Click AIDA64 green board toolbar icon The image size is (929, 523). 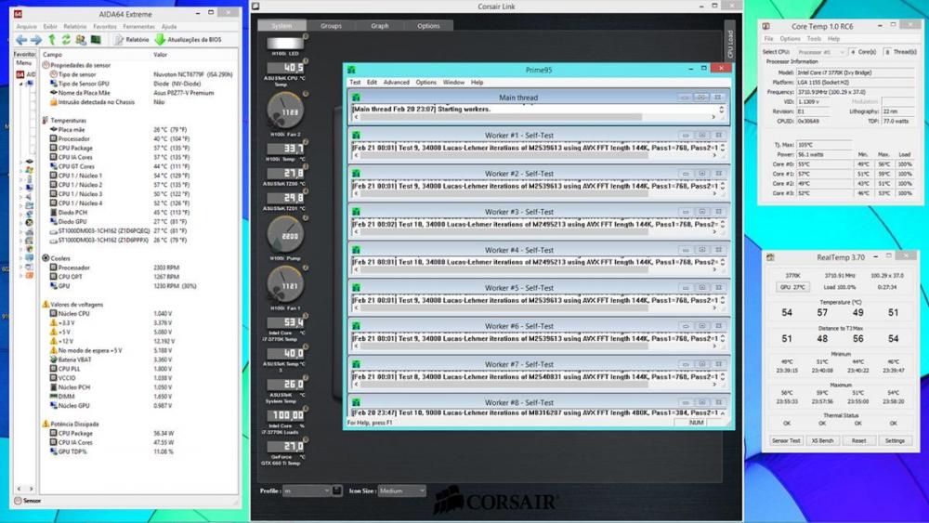pyautogui.click(x=96, y=40)
